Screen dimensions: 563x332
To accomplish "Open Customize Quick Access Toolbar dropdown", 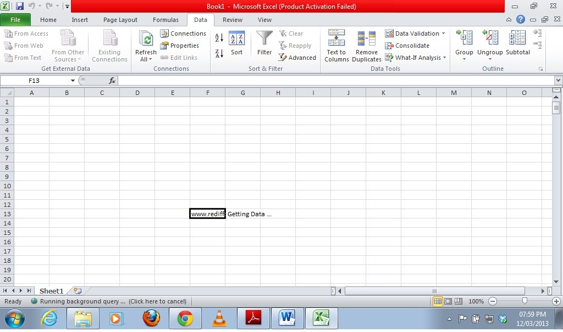I will click(67, 6).
